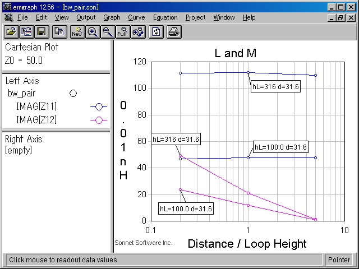The width and height of the screenshot is (359, 269).
Task: Click the L and M graph title
Action: 236,53
